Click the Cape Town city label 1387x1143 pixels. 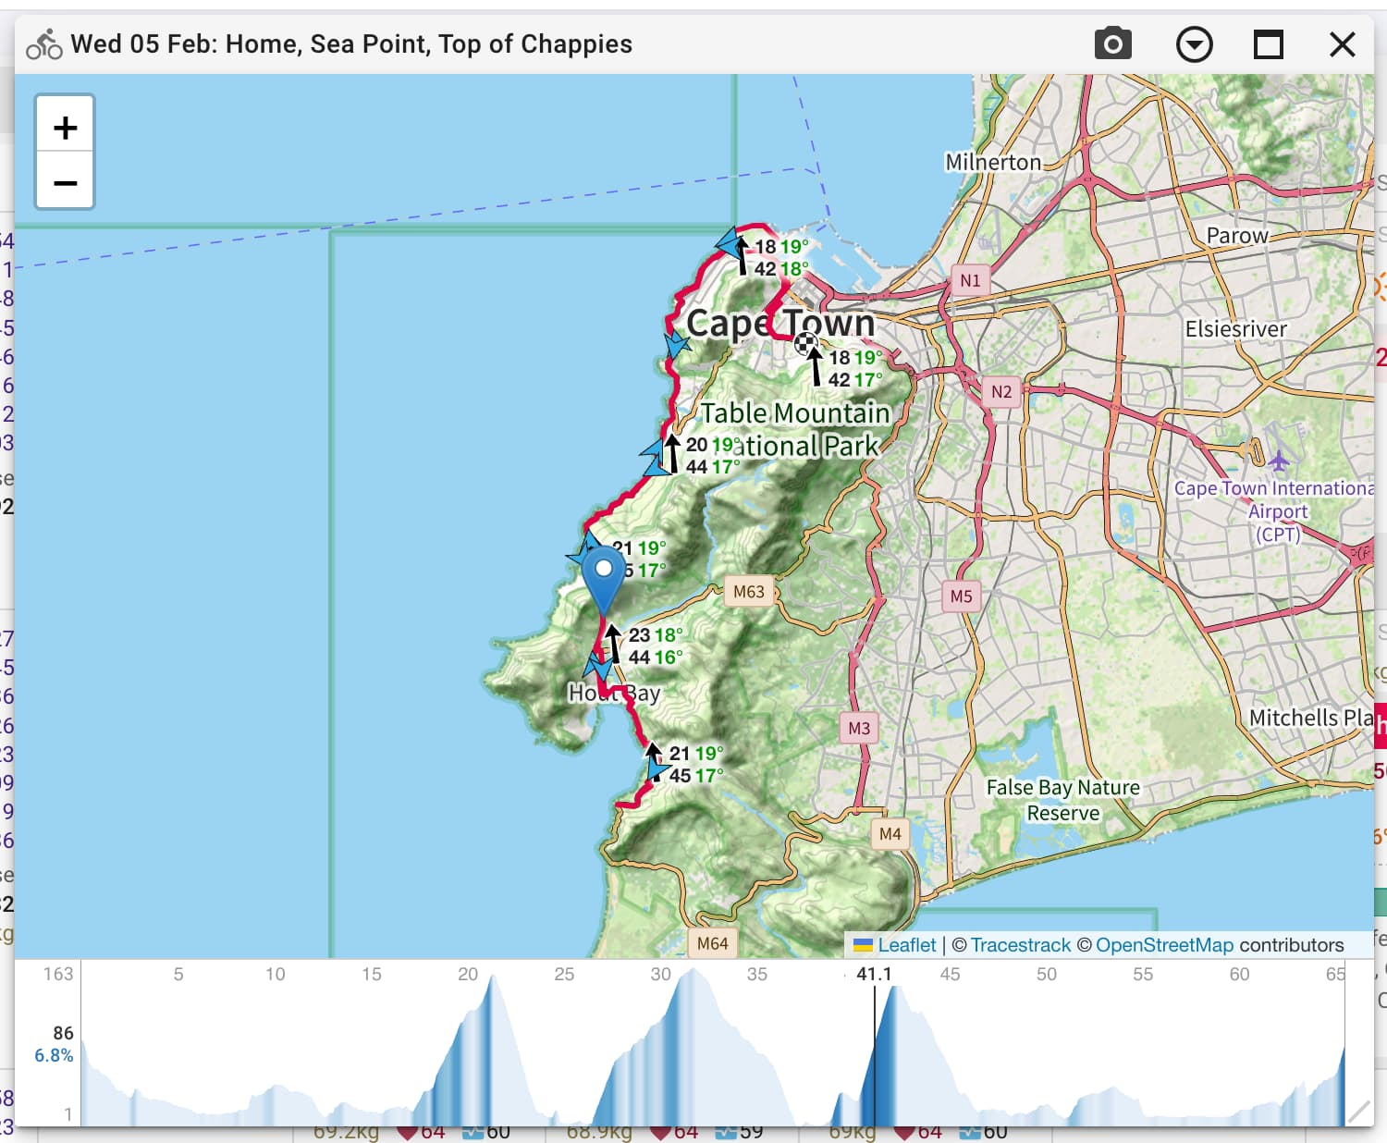pos(780,323)
